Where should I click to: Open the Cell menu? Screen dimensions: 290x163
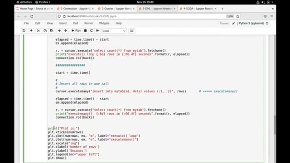[x=76, y=23]
